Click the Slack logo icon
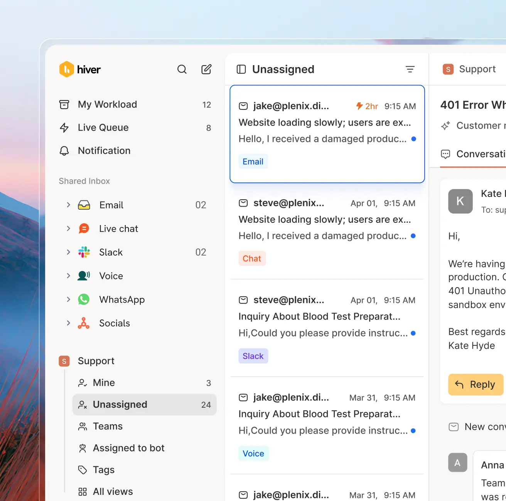The width and height of the screenshot is (506, 501). [84, 252]
